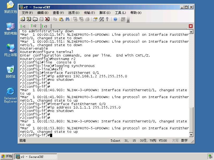Open the 传输(T) menu

(89, 13)
